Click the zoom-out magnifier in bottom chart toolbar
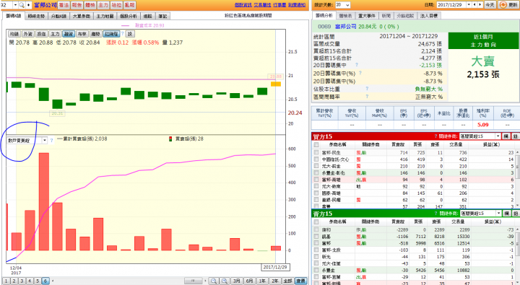This screenshot has width=520, height=285. pos(214,281)
